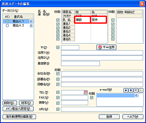
Task: Toggle postal code 〒 print checkbox
Action: pyautogui.click(x=58, y=47)
